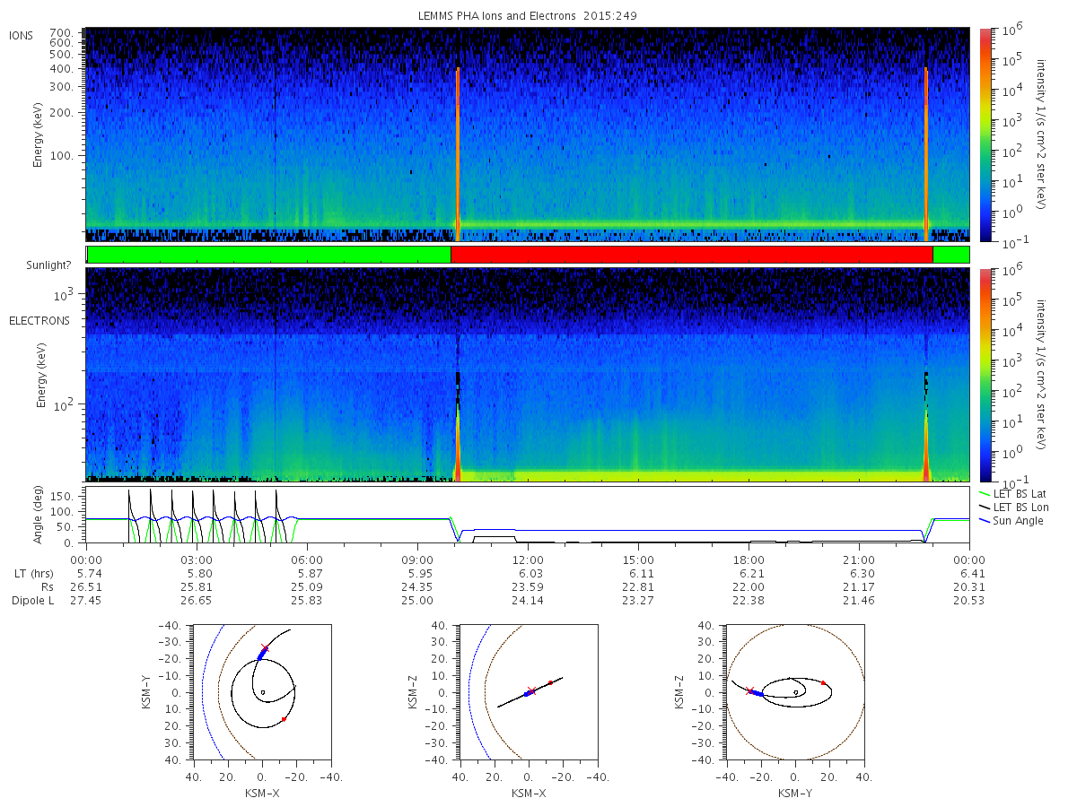Click the 'Angle (deg)' axis label
Viewport: 1077px width, 807px height.
[38, 516]
